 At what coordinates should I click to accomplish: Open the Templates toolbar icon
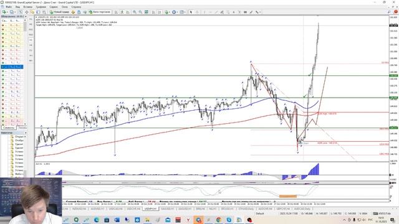(x=181, y=12)
